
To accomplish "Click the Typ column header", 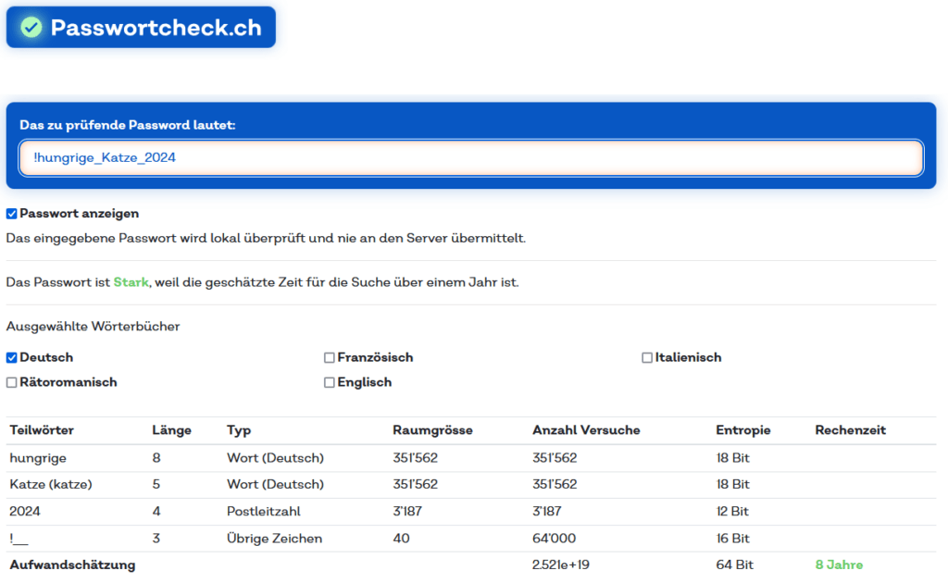I will [238, 430].
